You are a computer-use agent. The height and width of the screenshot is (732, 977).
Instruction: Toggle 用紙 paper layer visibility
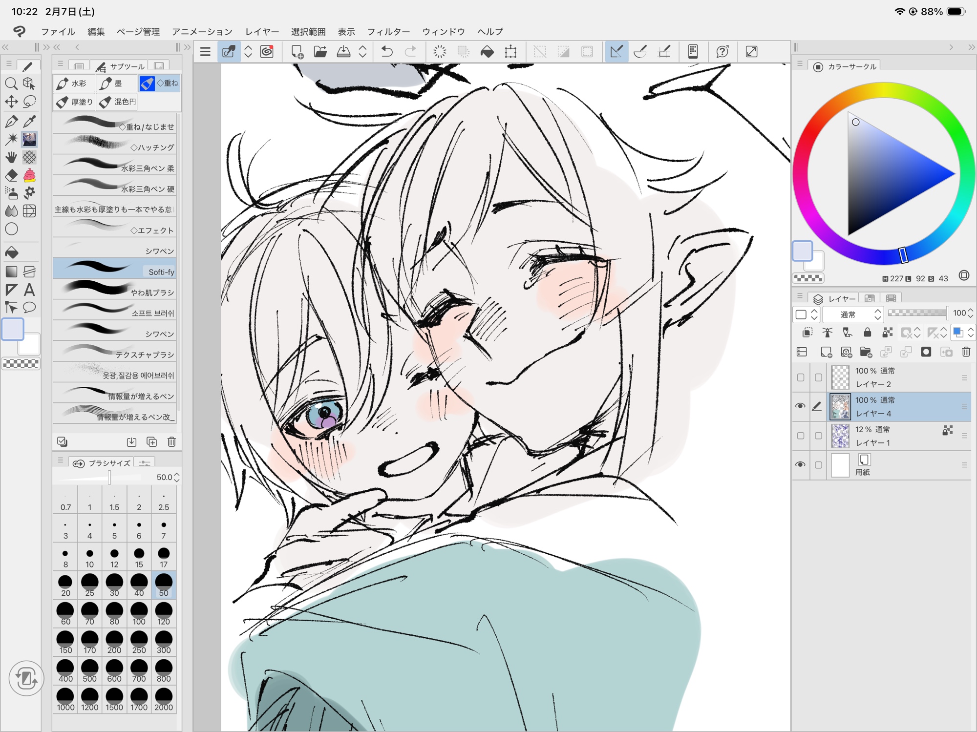point(800,464)
